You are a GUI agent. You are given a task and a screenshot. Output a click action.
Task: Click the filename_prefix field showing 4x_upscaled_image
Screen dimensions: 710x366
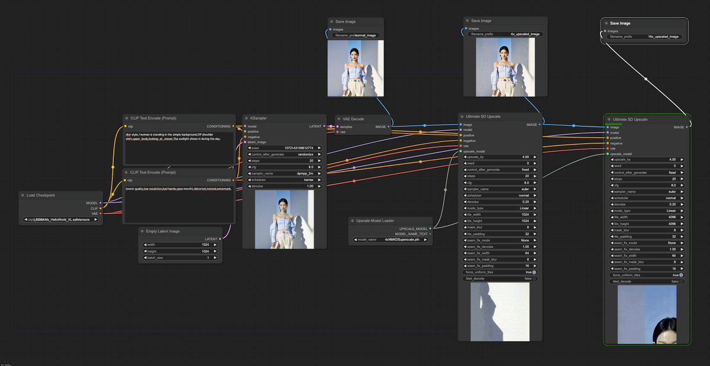(x=505, y=34)
